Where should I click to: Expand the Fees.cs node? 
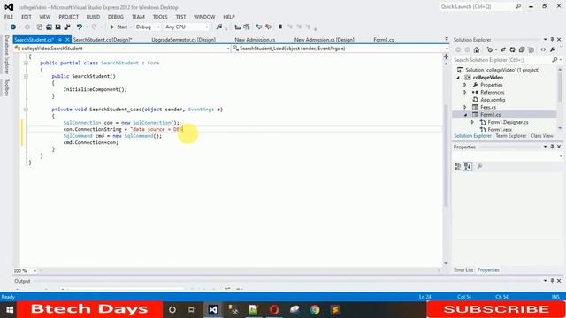pos(465,107)
